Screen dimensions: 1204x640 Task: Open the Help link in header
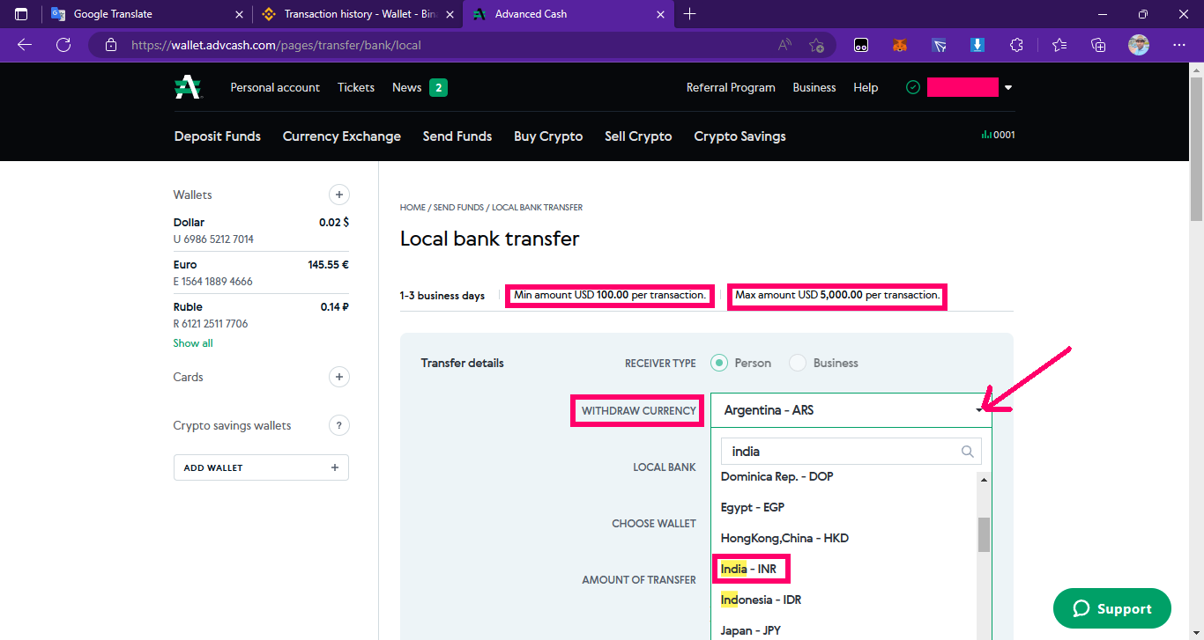pos(866,87)
